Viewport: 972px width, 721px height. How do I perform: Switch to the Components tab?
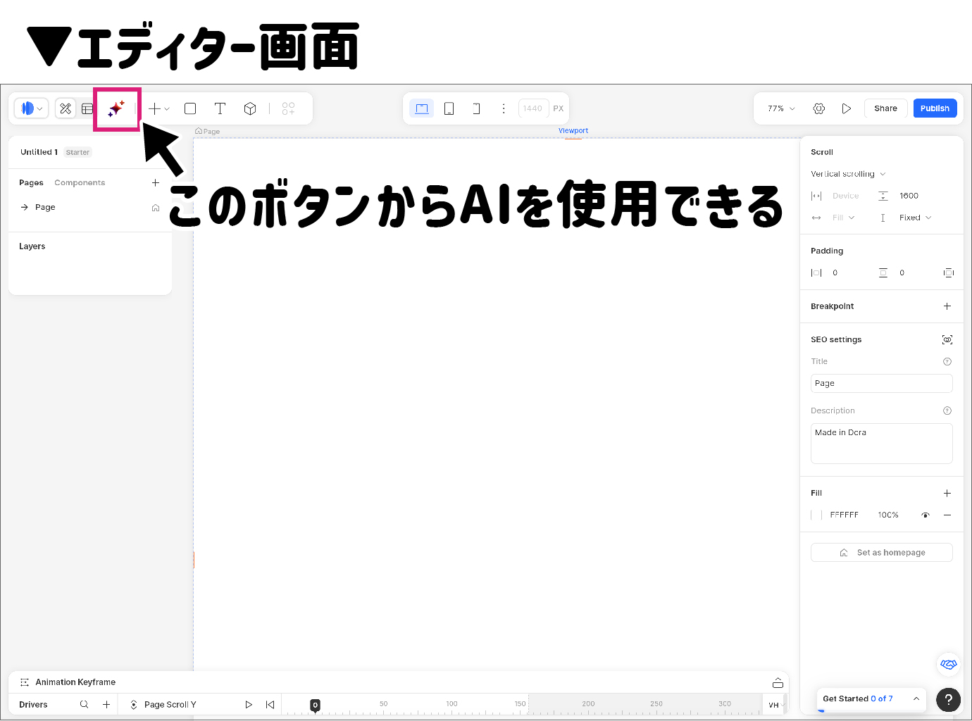(80, 183)
